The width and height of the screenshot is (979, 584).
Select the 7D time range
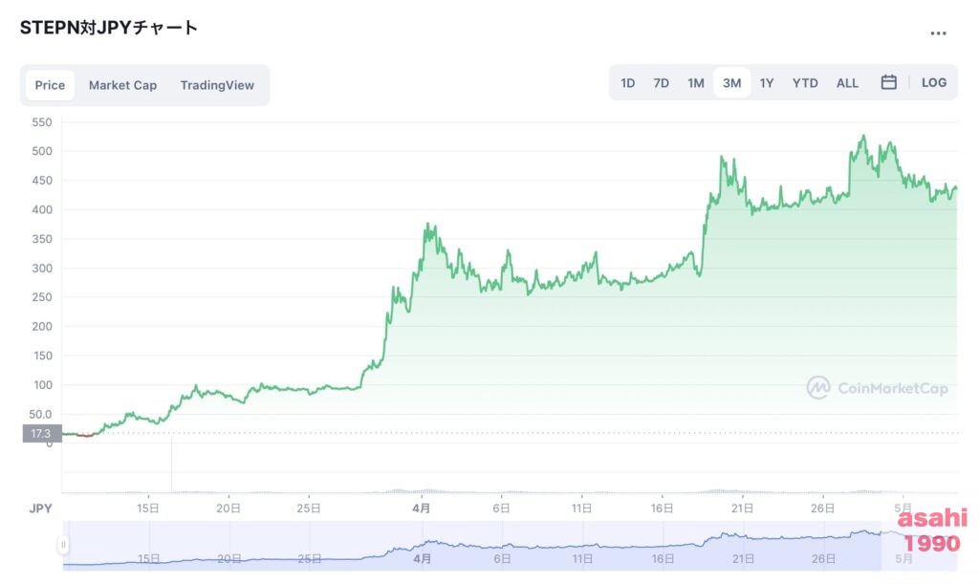point(661,83)
